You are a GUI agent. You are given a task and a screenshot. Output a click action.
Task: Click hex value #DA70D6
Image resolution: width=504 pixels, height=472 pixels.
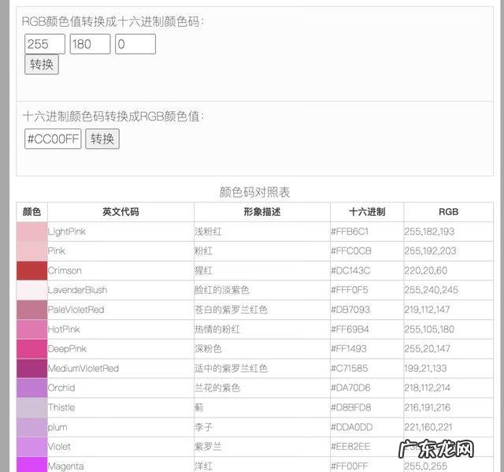350,388
